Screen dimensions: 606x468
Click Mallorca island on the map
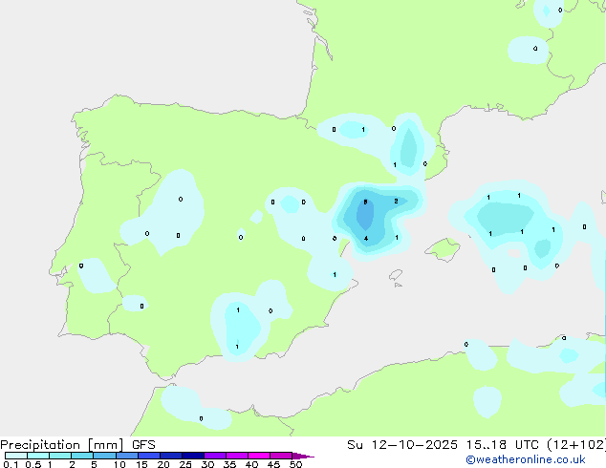click(x=444, y=249)
